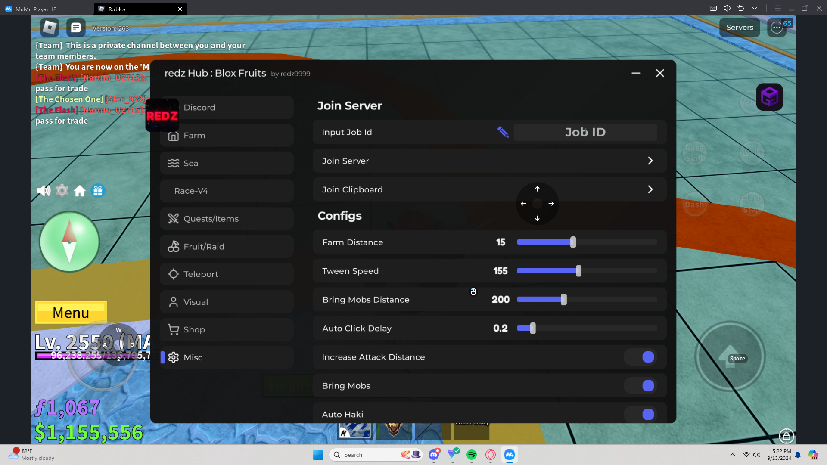
Task: Click the pencil icon beside Job ID
Action: (x=503, y=132)
